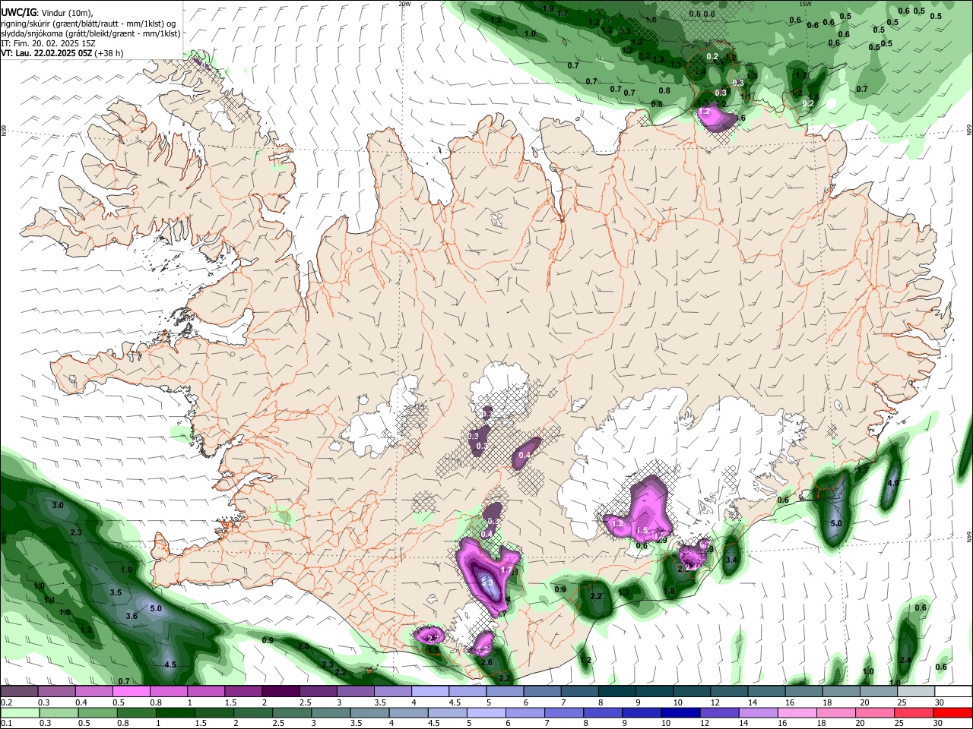Click the 20W longitude label on top edge

click(x=404, y=4)
